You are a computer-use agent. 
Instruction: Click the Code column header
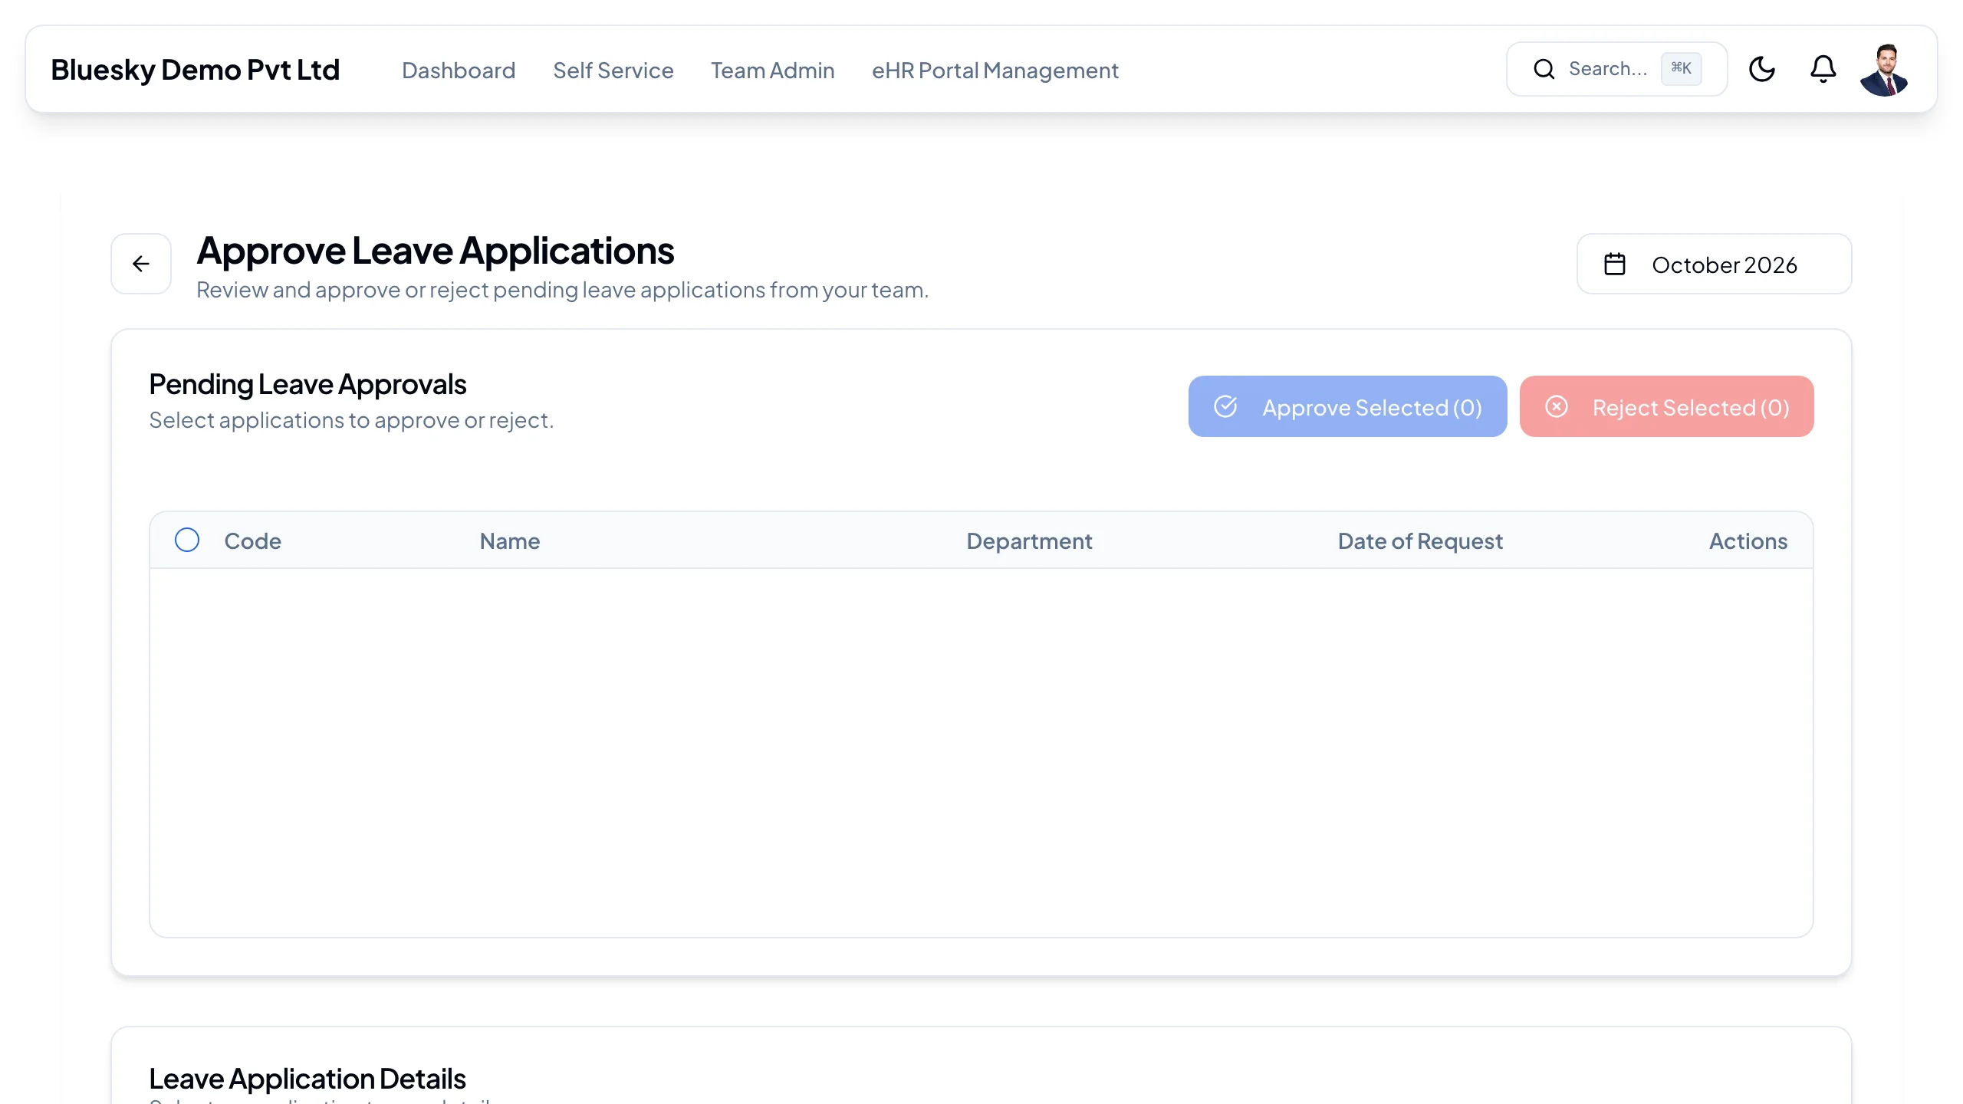pos(252,541)
